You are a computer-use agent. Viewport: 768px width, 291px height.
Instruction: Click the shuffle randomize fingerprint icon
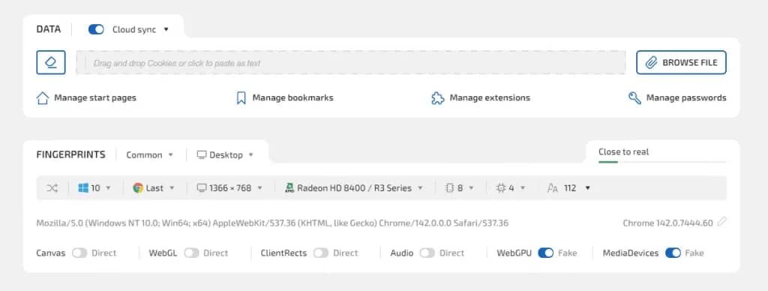tap(52, 188)
